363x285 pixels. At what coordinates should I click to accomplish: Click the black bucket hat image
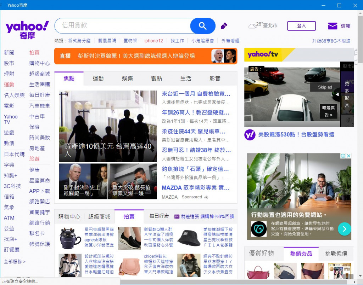189,239
